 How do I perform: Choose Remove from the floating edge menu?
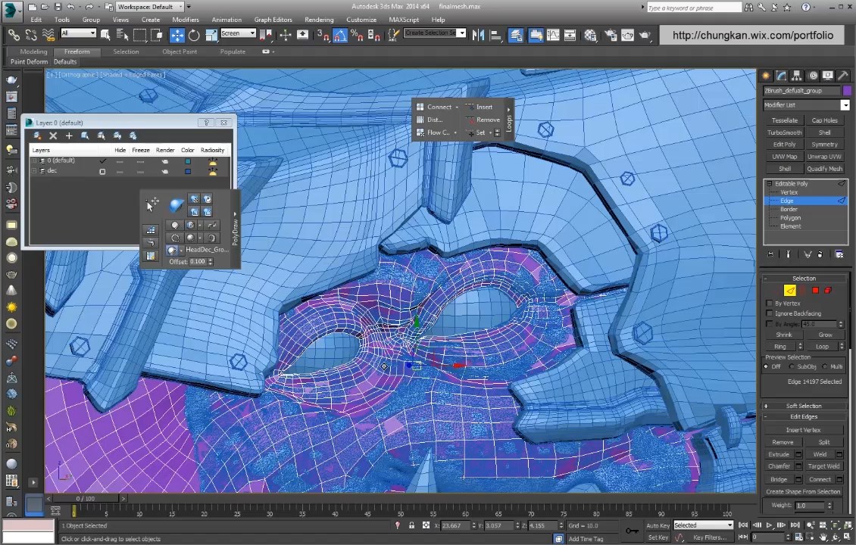click(x=488, y=120)
